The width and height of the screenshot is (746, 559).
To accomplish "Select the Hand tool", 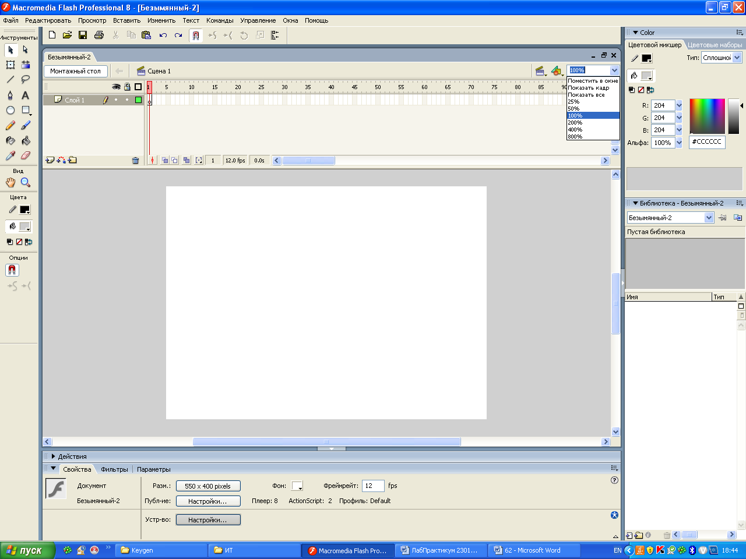I will (10, 182).
